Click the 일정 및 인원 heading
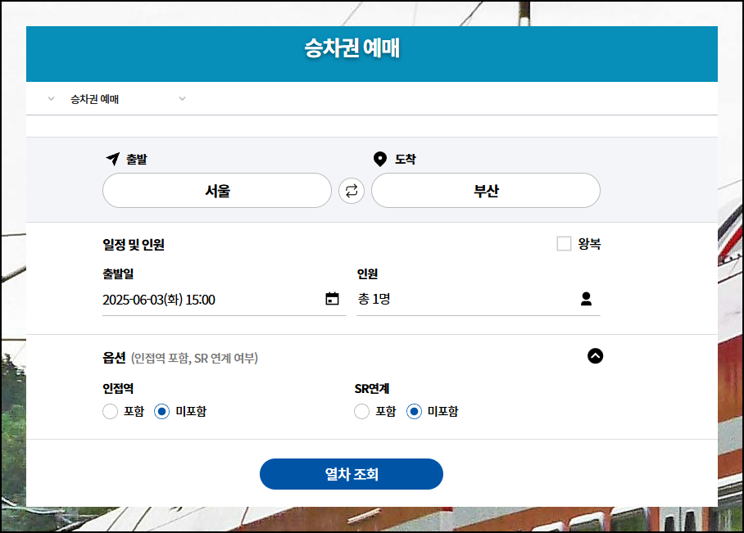 point(134,245)
